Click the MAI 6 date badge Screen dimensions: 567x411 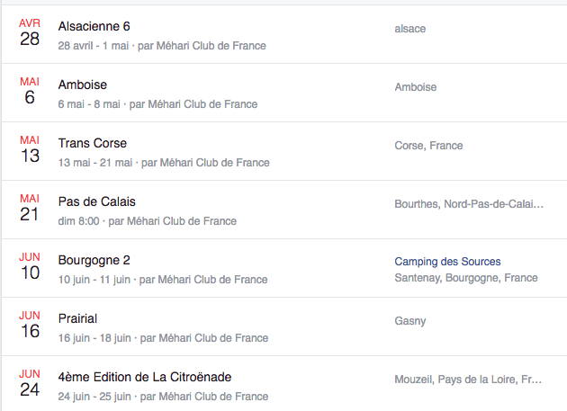30,92
